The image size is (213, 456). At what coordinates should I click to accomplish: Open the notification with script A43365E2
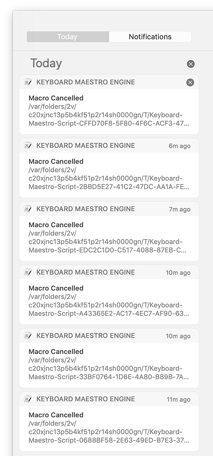coord(109,295)
